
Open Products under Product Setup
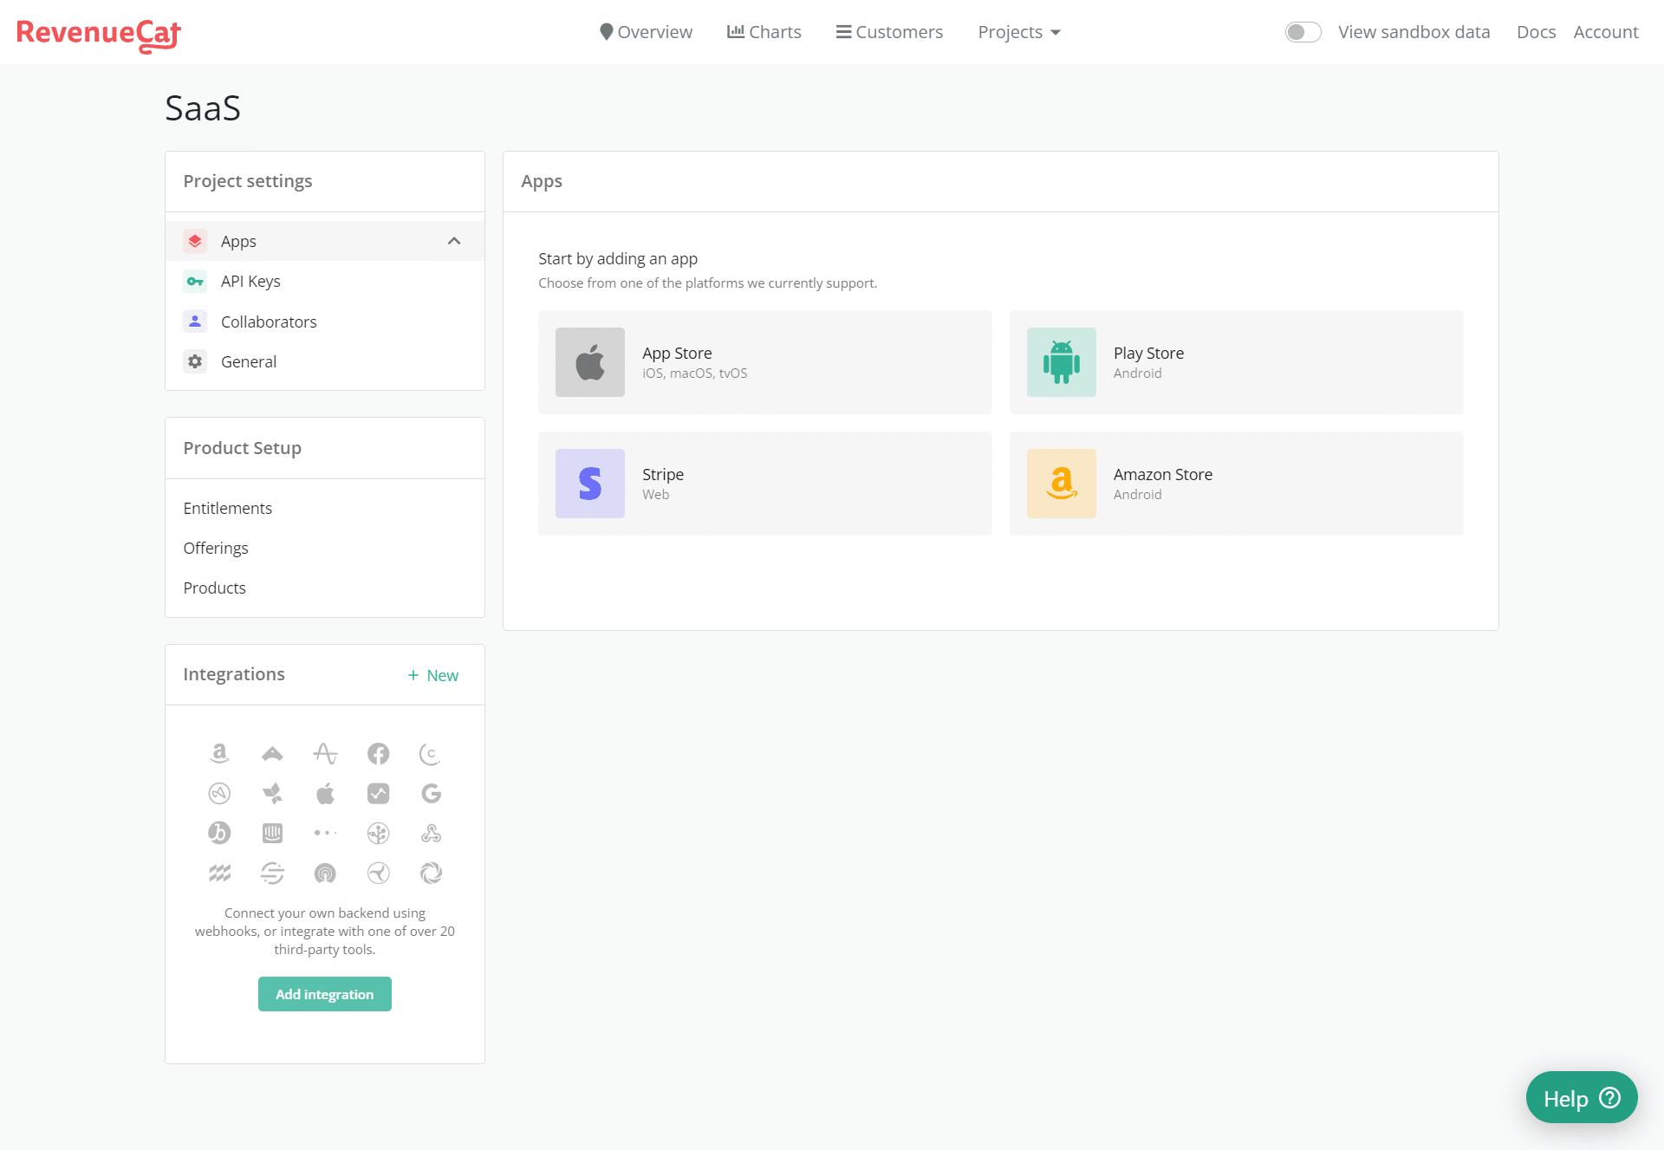[x=215, y=588]
